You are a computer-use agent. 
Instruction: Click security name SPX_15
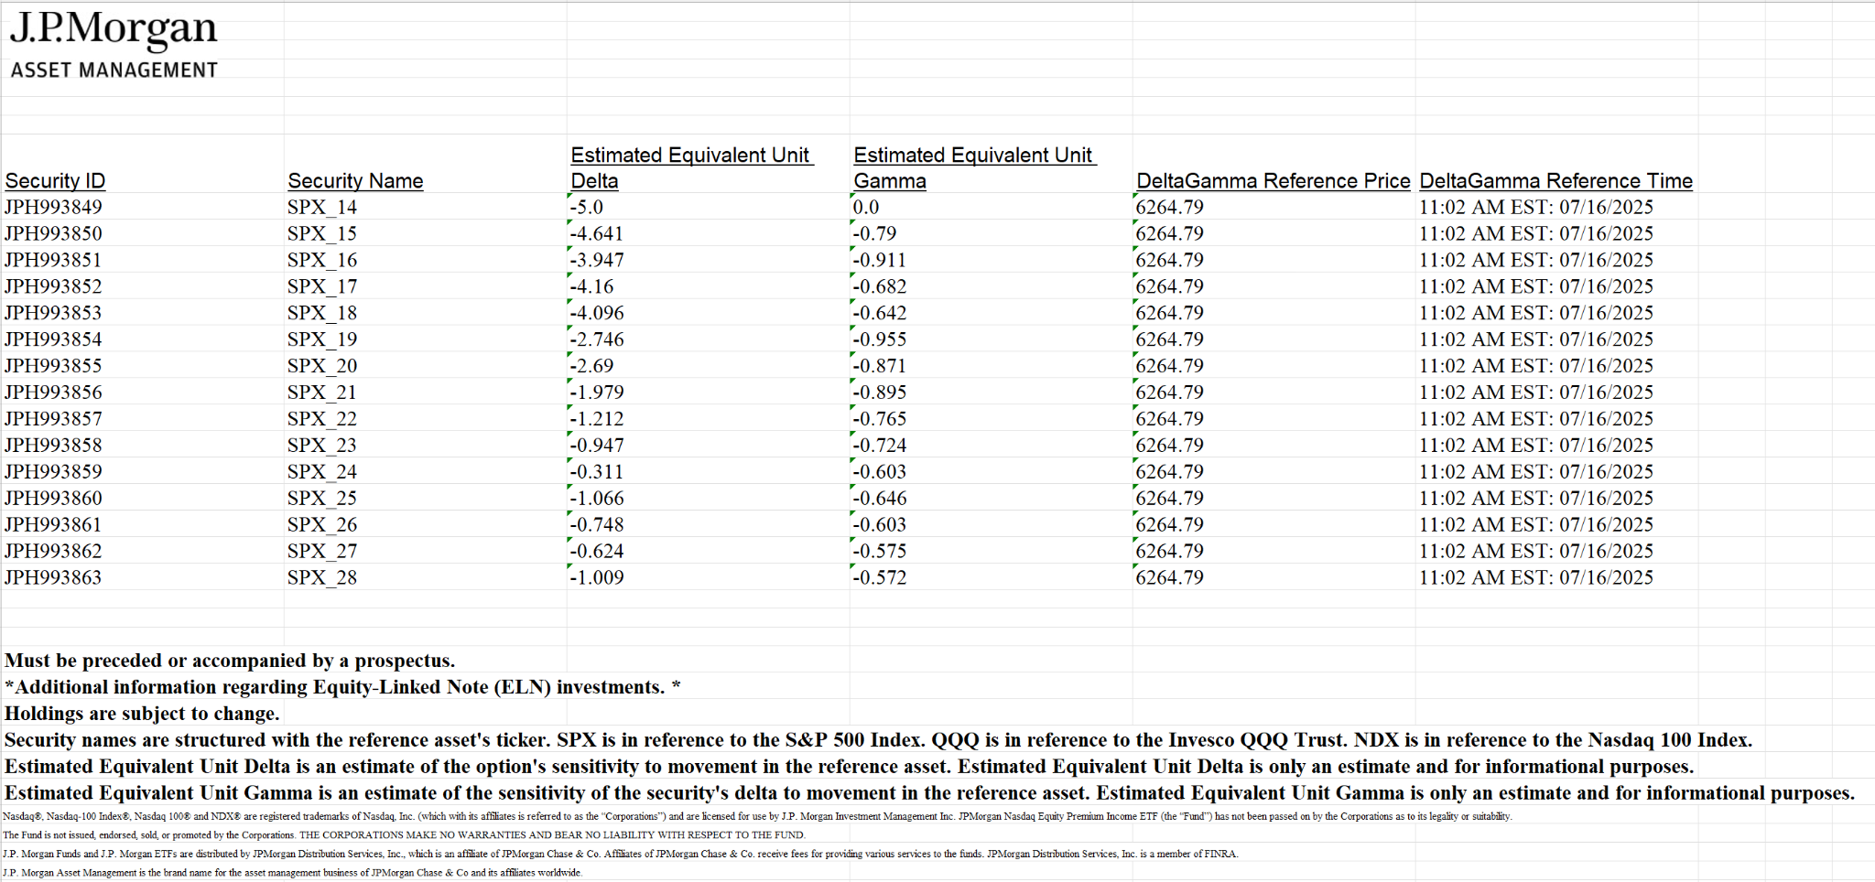tap(322, 234)
